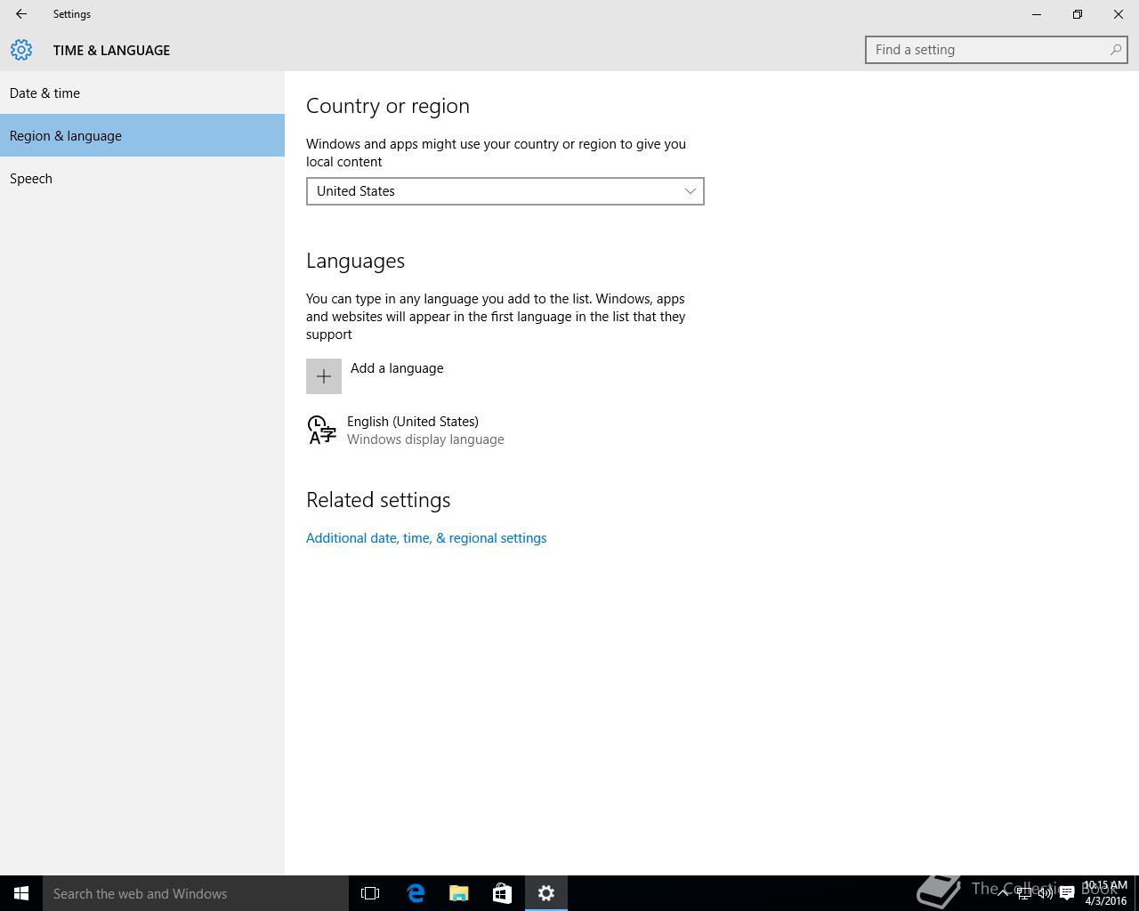
Task: Open File Explorer from the taskbar
Action: (459, 893)
